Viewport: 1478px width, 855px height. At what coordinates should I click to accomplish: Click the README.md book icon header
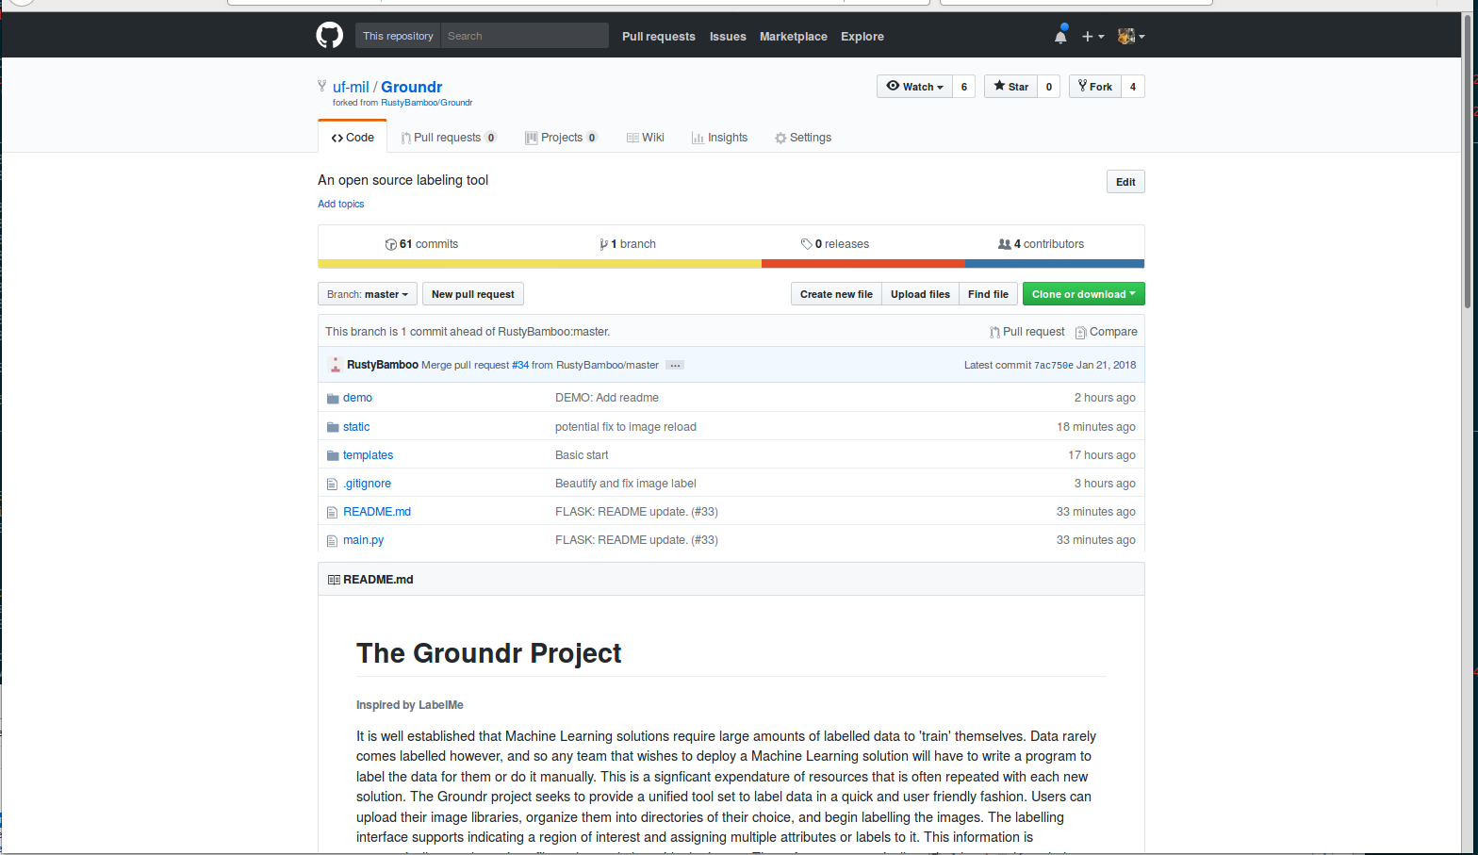[334, 580]
